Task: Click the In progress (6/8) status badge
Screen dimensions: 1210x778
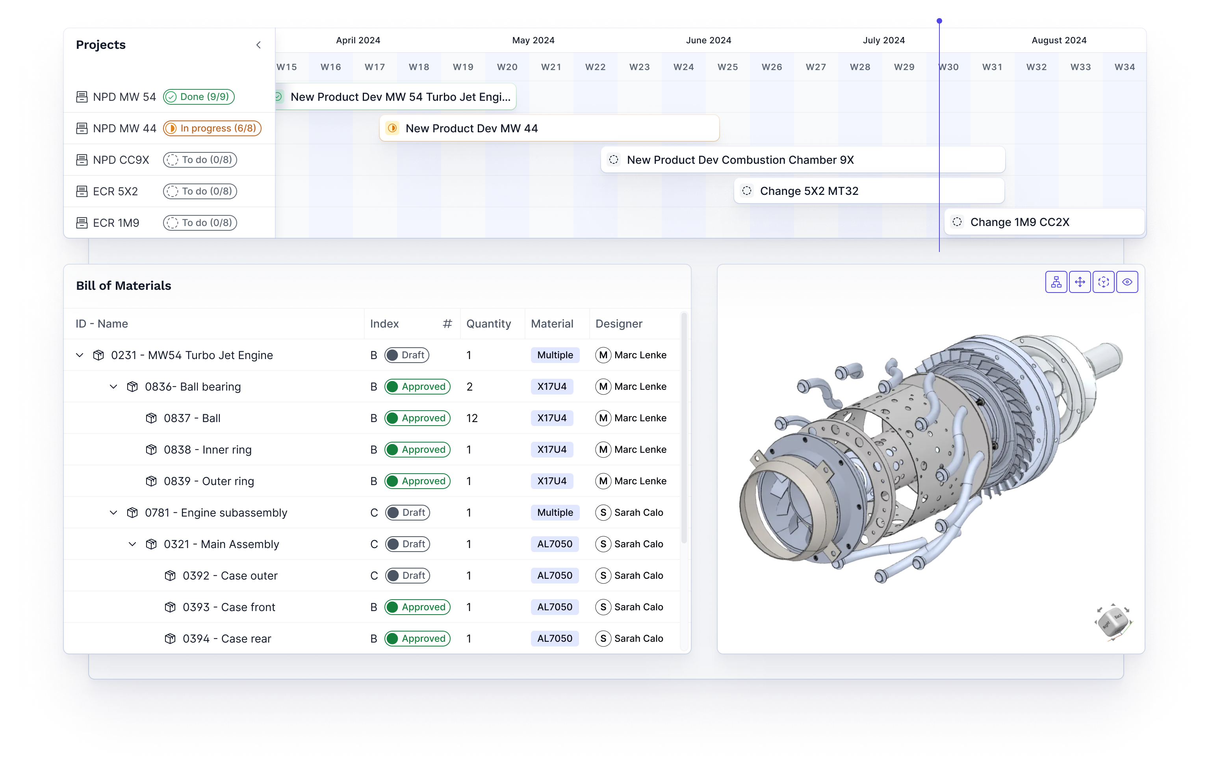Action: 212,128
